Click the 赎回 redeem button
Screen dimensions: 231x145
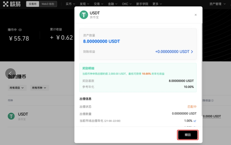click(x=188, y=135)
